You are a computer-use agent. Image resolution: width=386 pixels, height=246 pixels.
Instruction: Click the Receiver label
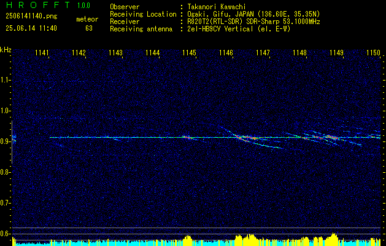pyautogui.click(x=125, y=22)
